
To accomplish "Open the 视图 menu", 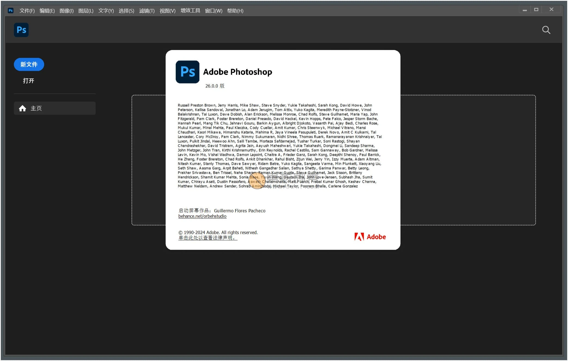I will click(167, 11).
